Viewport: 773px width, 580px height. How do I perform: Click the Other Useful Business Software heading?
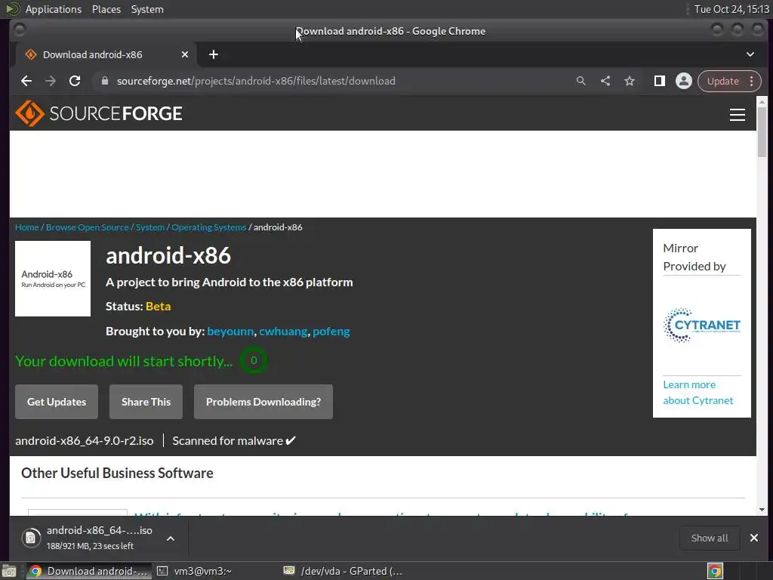(117, 473)
